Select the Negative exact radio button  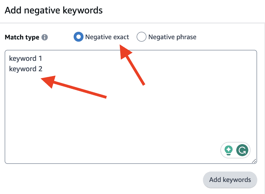[x=78, y=37]
